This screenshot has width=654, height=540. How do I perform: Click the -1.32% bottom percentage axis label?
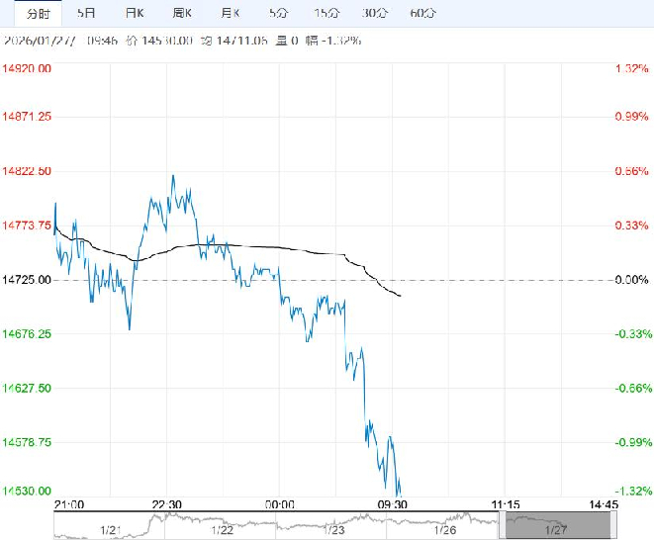630,492
